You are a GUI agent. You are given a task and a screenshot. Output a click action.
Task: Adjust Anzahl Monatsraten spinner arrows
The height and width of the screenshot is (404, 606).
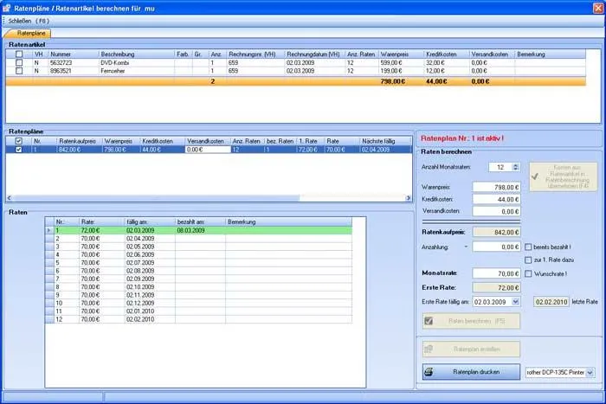click(x=516, y=167)
